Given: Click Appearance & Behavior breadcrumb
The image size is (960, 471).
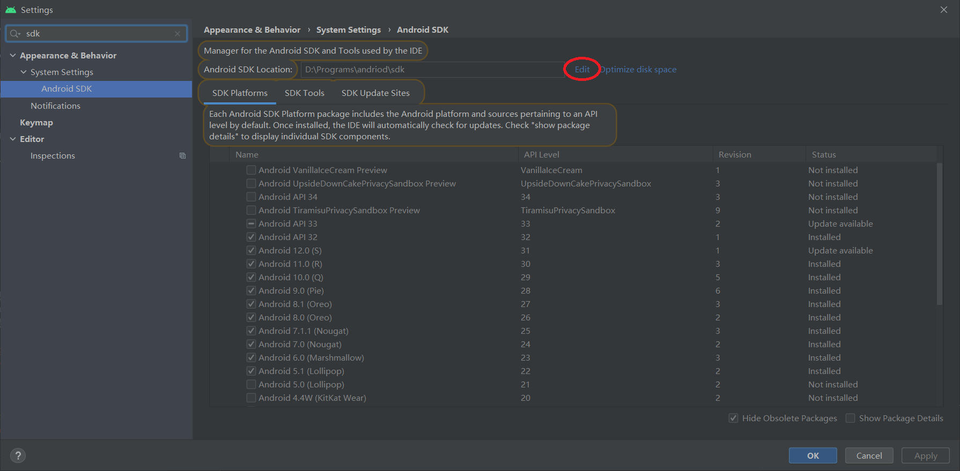Looking at the screenshot, I should (252, 29).
